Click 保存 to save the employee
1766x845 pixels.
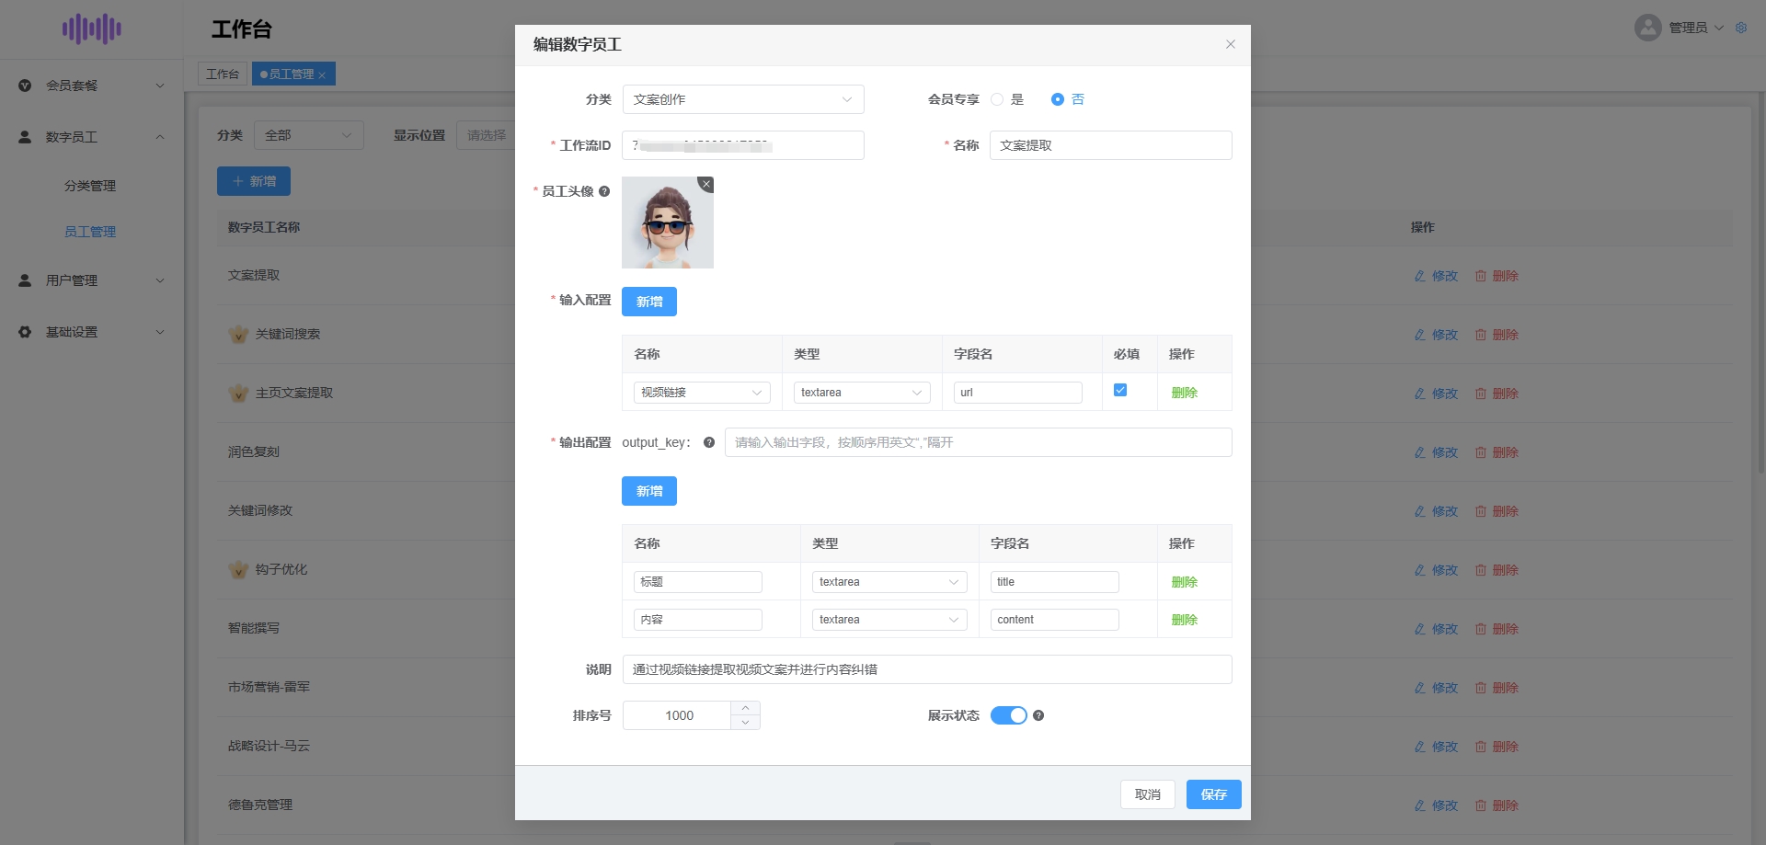(1214, 794)
